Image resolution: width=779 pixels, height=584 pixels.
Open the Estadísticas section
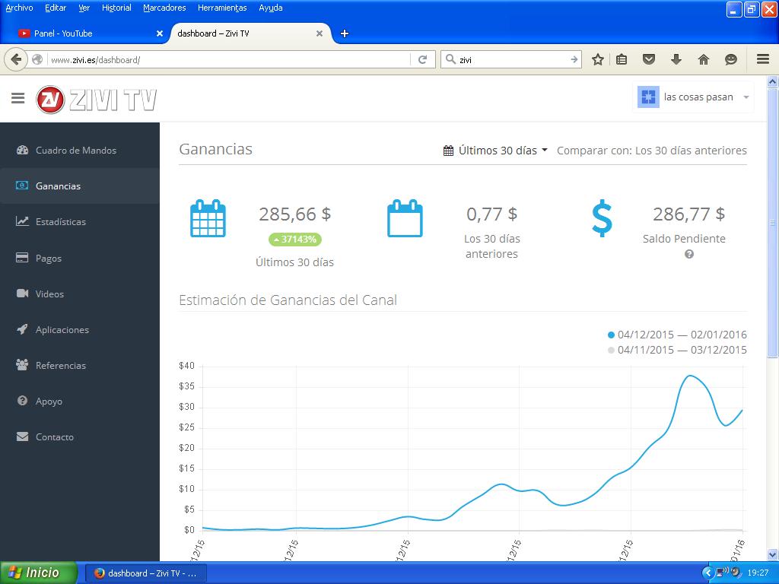coord(60,222)
